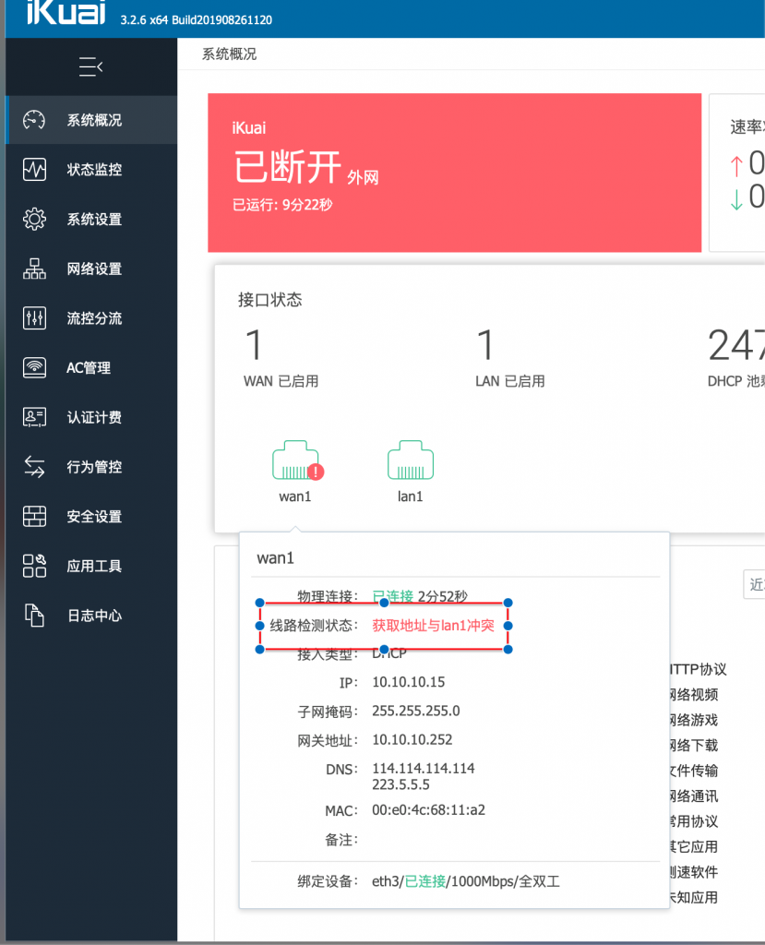This screenshot has height=945, width=765.
Task: Click the red warning 获取地址与lan1冲突
Action: (434, 626)
